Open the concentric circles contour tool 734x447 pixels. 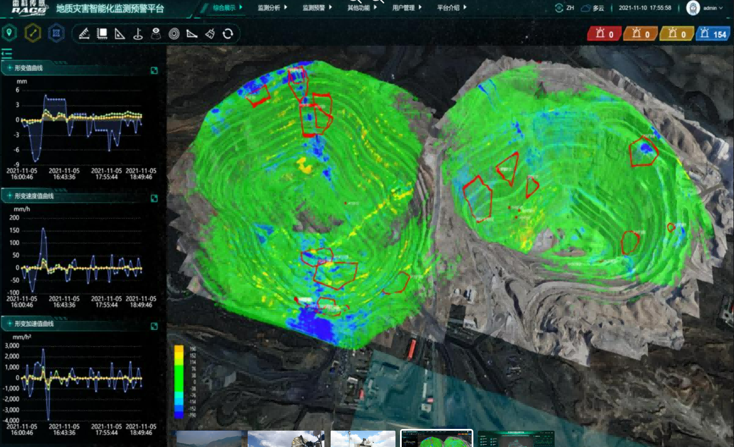click(174, 34)
